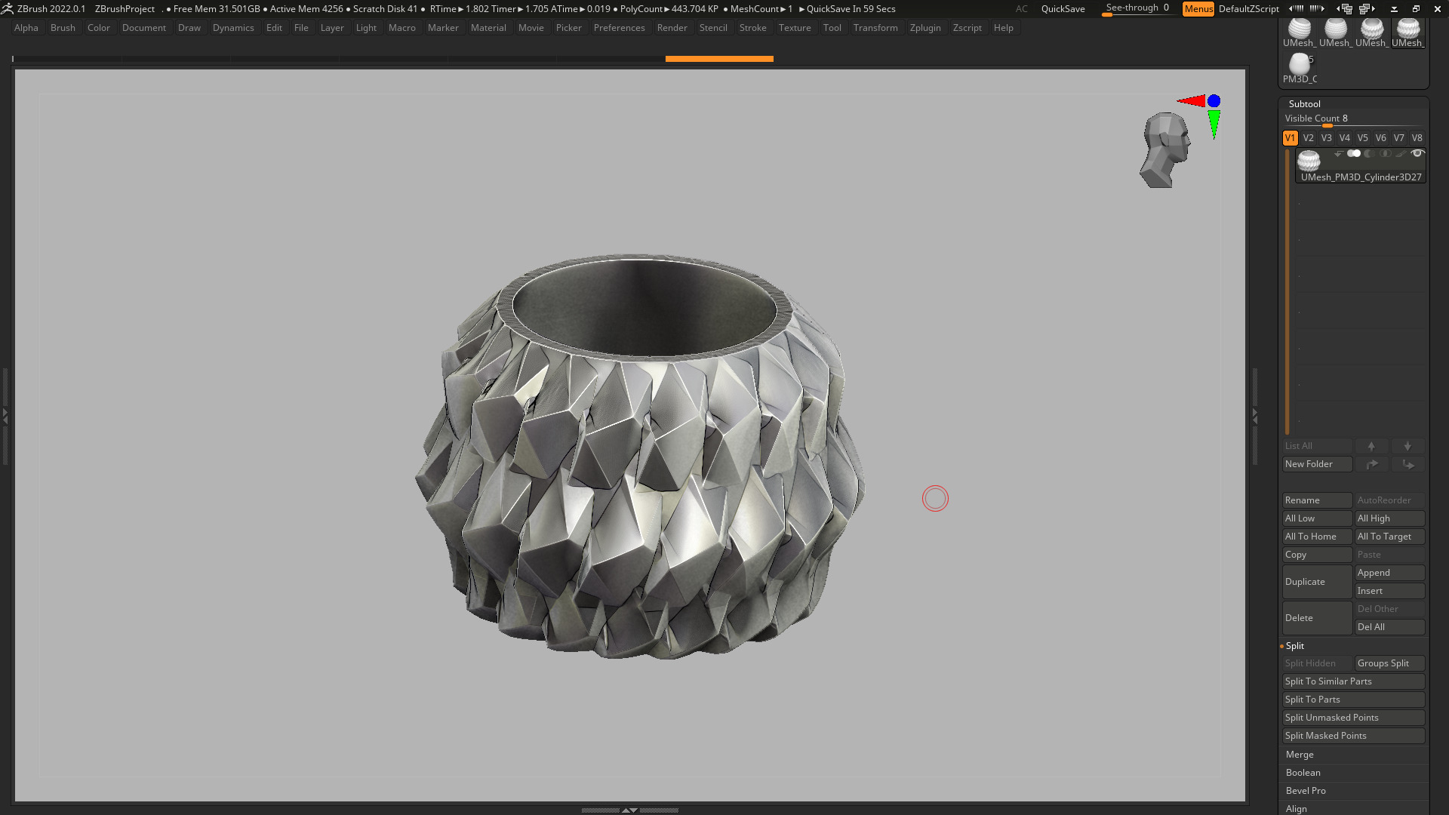Open the Brush menu

[x=63, y=28]
